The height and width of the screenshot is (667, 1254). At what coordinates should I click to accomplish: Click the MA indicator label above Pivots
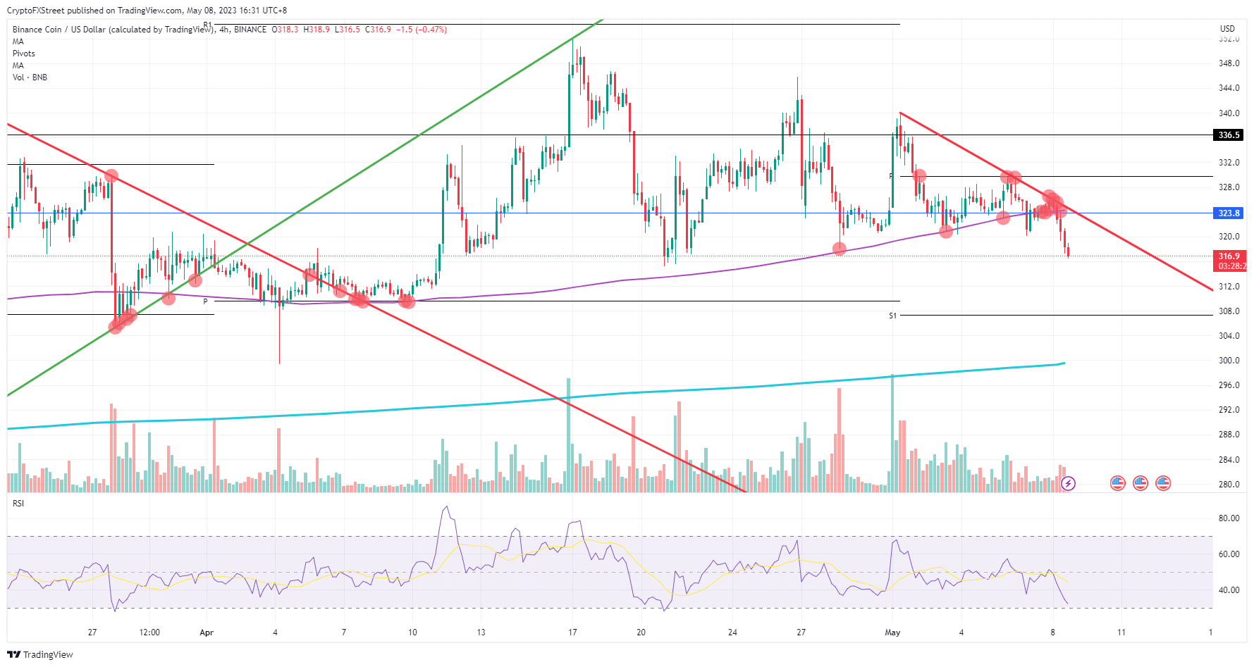[x=18, y=42]
